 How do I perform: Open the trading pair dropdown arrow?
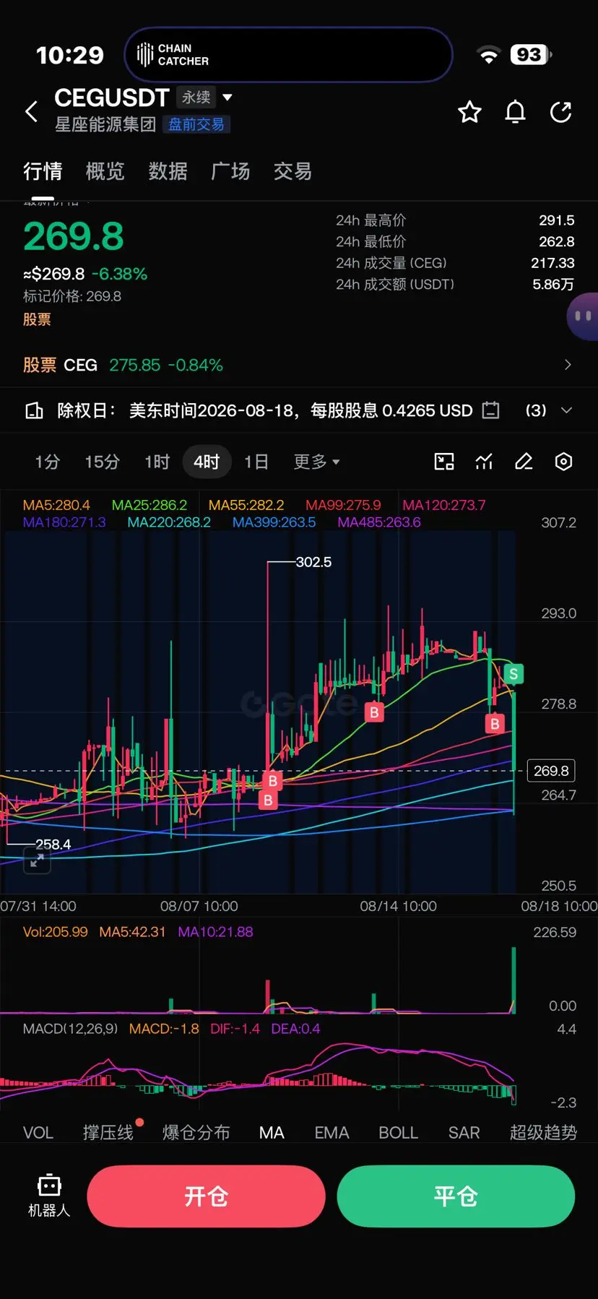coord(227,97)
